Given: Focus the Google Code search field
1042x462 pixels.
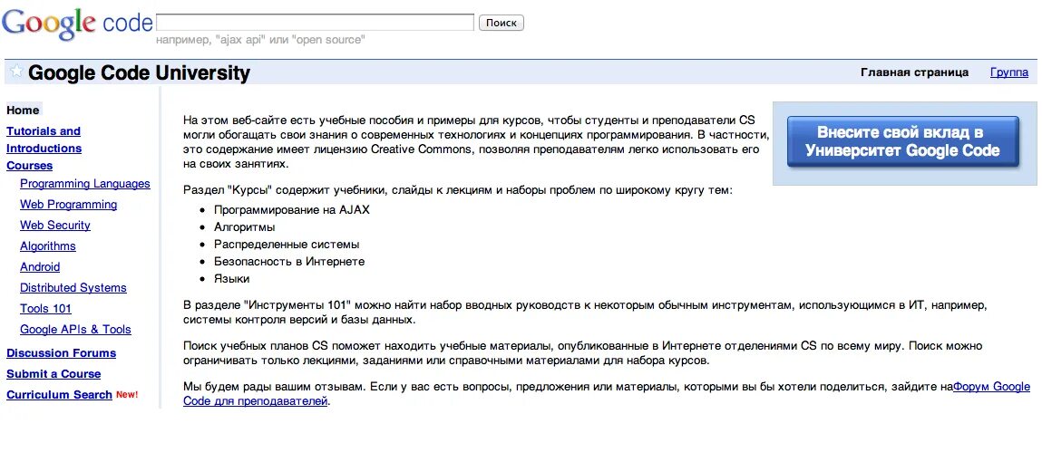Looking at the screenshot, I should (x=315, y=23).
